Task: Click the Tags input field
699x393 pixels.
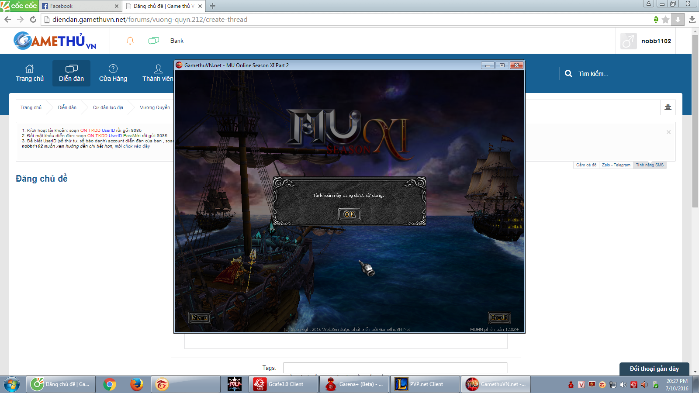Action: [395, 368]
